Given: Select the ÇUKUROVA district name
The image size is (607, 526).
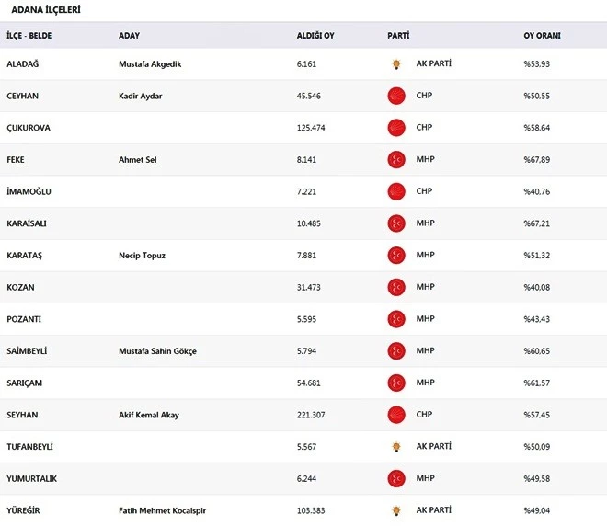Looking at the screenshot, I should click(29, 128).
